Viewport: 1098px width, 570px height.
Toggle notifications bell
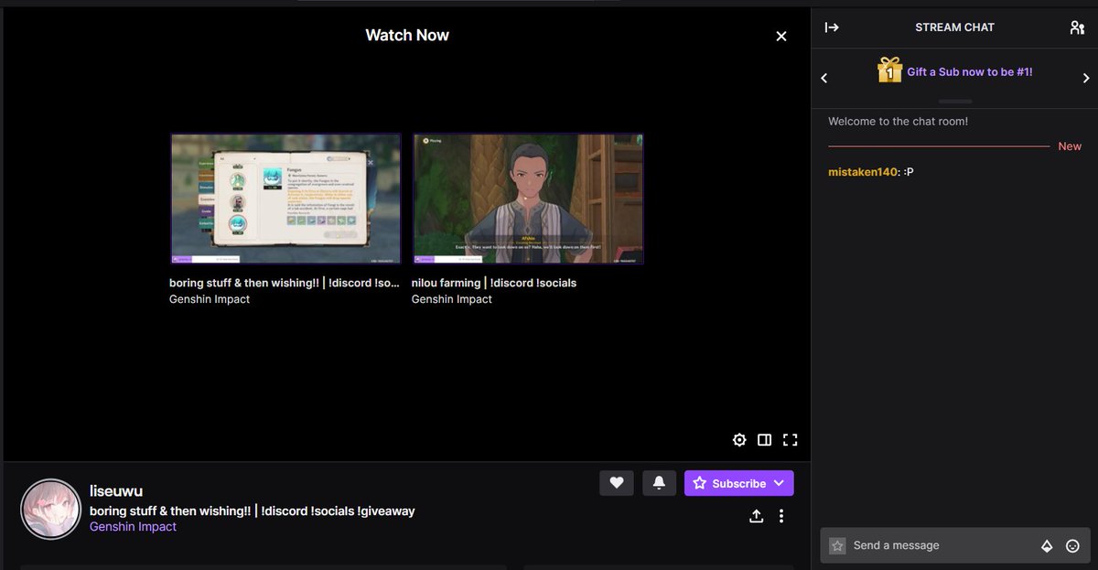tap(659, 483)
